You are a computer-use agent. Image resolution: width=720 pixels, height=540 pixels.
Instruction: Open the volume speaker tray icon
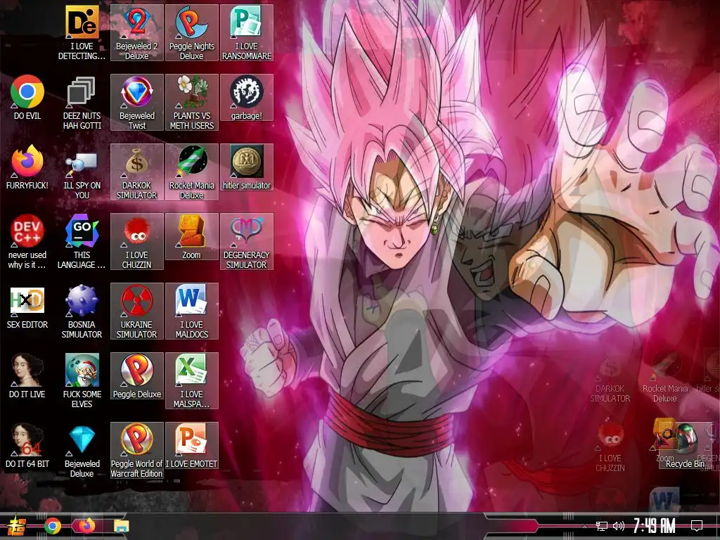coord(619,526)
